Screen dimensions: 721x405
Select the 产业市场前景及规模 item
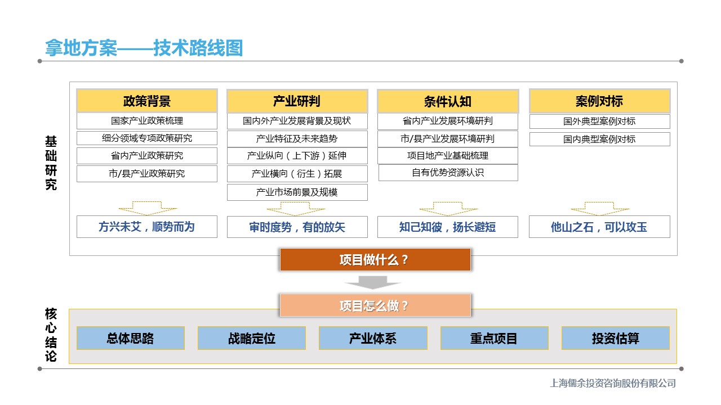click(297, 192)
